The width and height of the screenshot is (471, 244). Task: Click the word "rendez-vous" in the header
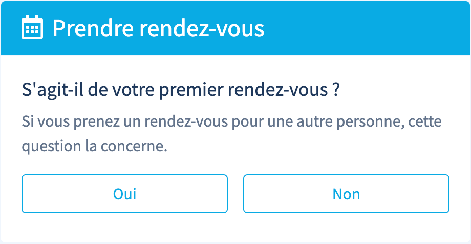pos(202,29)
